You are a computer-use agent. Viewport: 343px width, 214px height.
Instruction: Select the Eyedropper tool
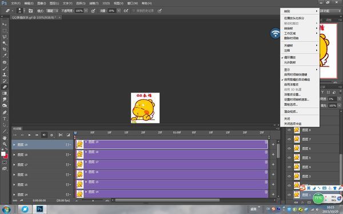pyautogui.click(x=5, y=55)
